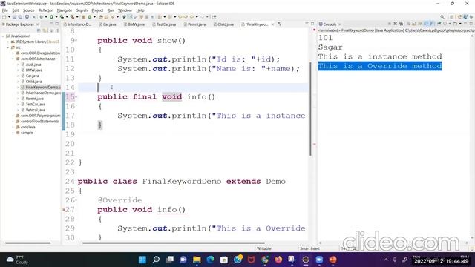The height and width of the screenshot is (267, 475).
Task: Switch to the BMW.java editor tab
Action: point(134,24)
